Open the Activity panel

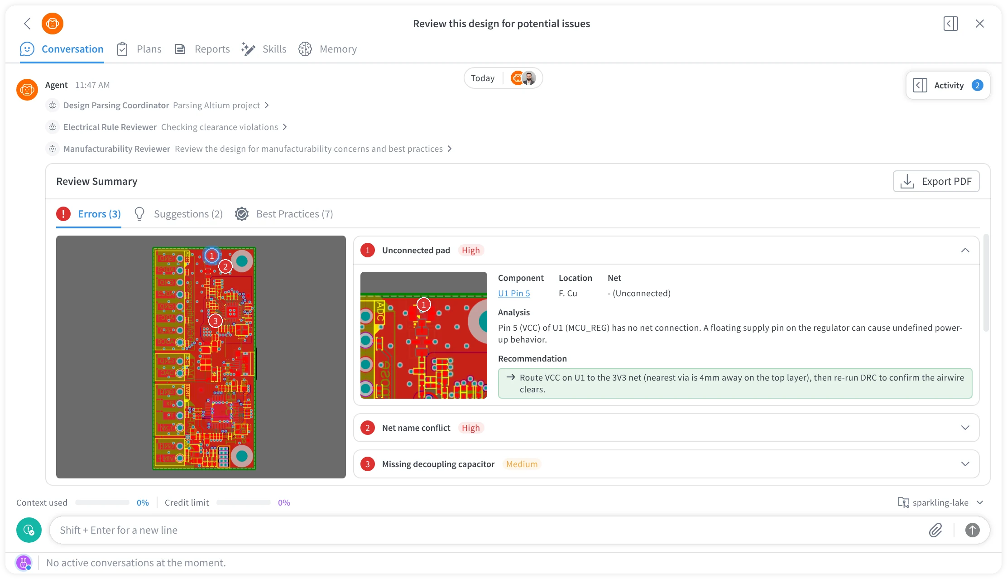[948, 85]
